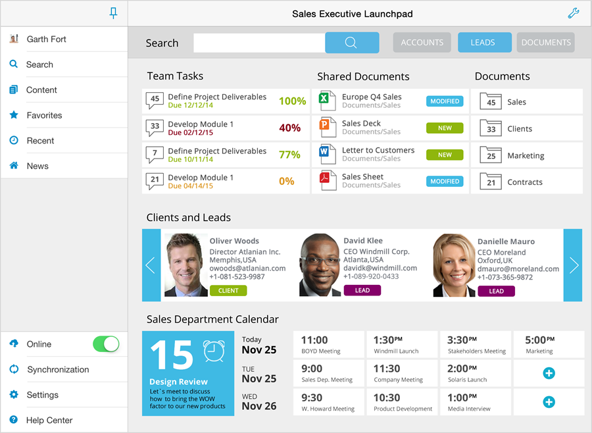Click the pin icon in sidebar header

click(113, 13)
